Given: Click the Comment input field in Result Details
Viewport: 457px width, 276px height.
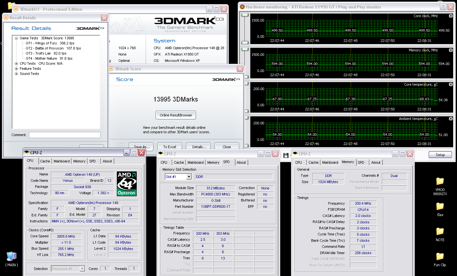Looking at the screenshot, I should point(65,135).
